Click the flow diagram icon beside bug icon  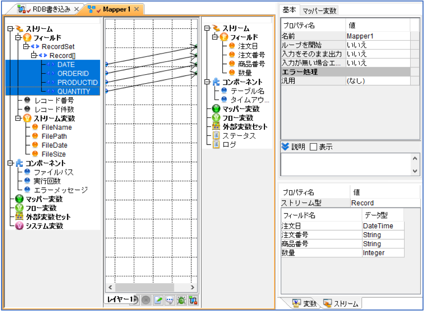[x=193, y=300]
